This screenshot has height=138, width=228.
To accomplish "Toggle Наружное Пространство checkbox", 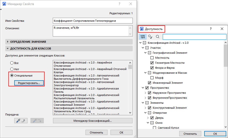I will pyautogui.click(x=149, y=93).
